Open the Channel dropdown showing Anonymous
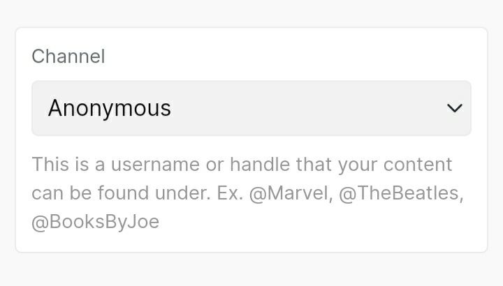Screen dimensions: 503x286 click(x=251, y=108)
